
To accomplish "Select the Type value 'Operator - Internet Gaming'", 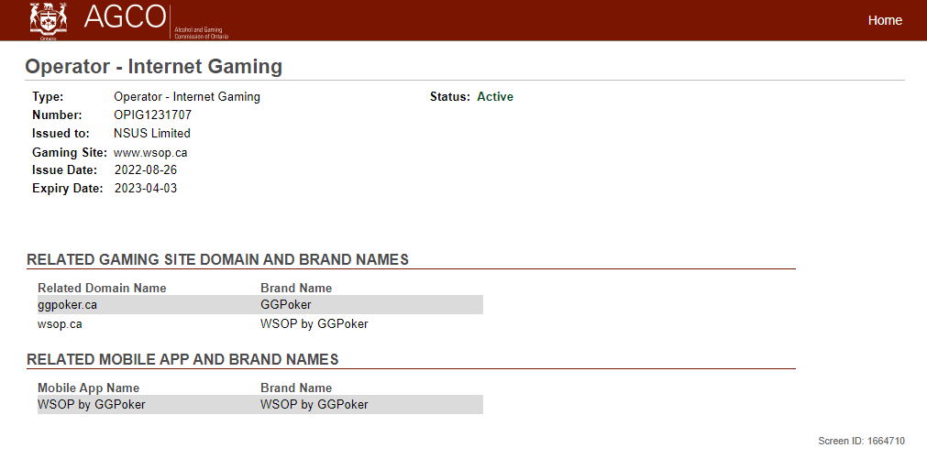I will [x=187, y=97].
